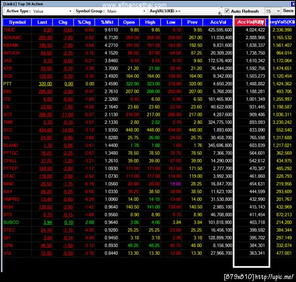The height and width of the screenshot is (282, 296).
Task: Sort by the %Mkt column header
Action: [x=107, y=22]
